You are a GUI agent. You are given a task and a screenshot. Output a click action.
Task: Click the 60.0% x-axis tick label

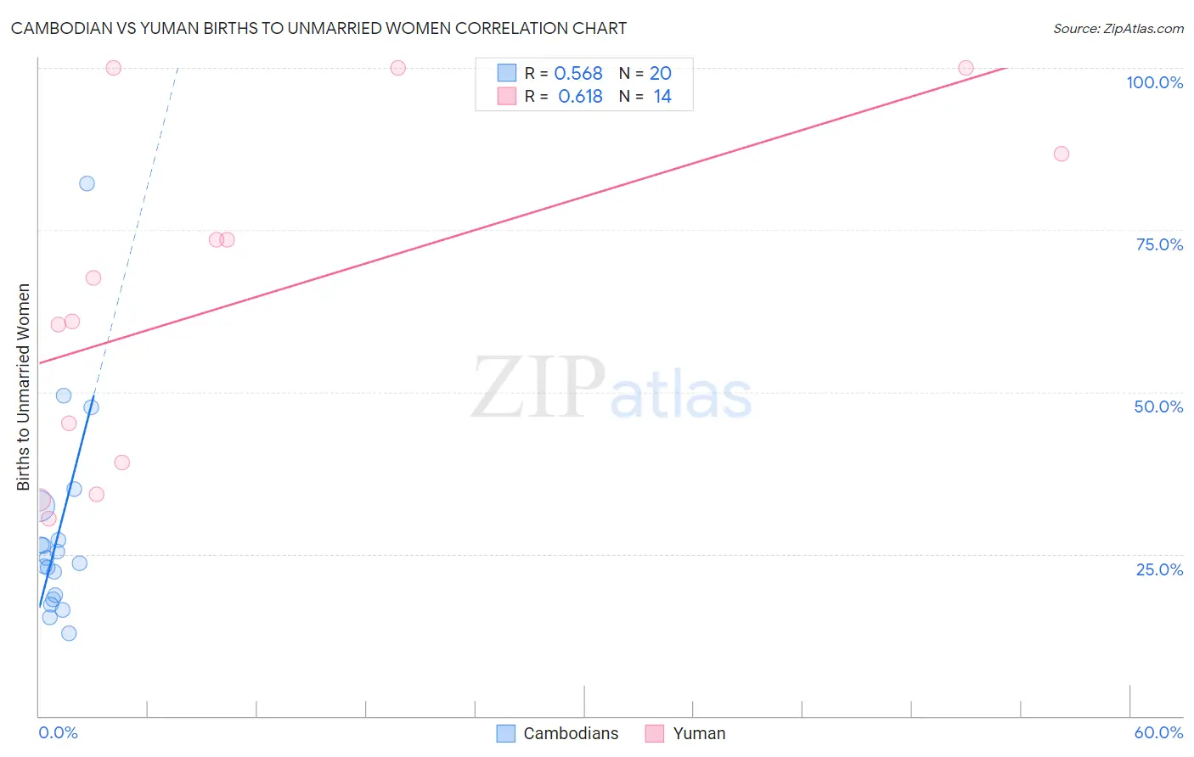tap(1158, 732)
